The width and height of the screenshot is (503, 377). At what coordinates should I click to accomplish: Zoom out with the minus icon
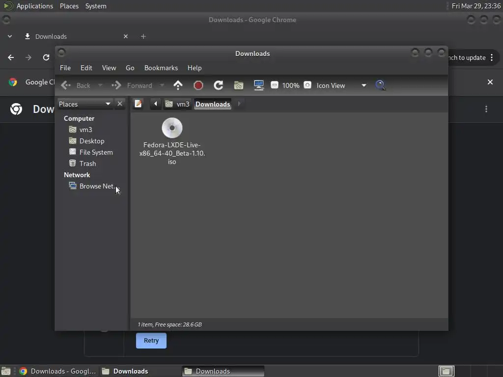tap(275, 85)
